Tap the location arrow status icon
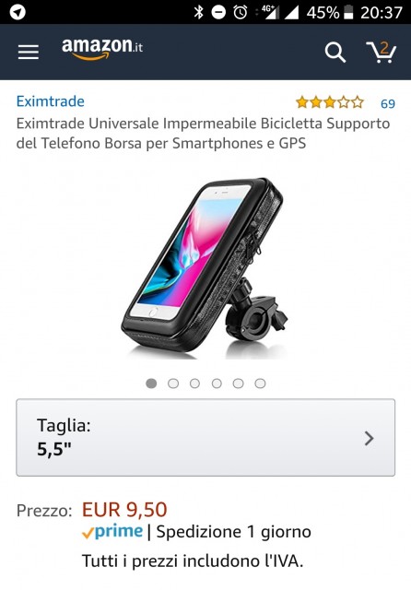The image size is (411, 590). (18, 12)
